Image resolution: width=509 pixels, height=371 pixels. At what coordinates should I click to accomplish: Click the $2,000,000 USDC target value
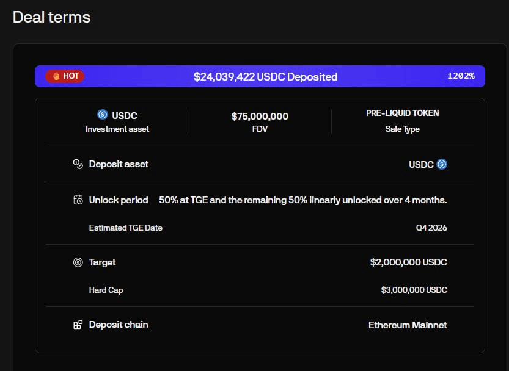point(409,262)
